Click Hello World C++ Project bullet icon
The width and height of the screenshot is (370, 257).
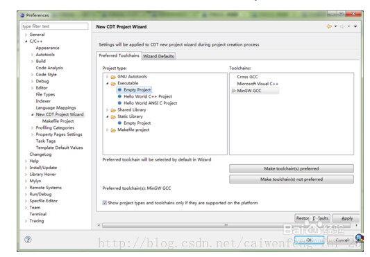click(x=119, y=96)
